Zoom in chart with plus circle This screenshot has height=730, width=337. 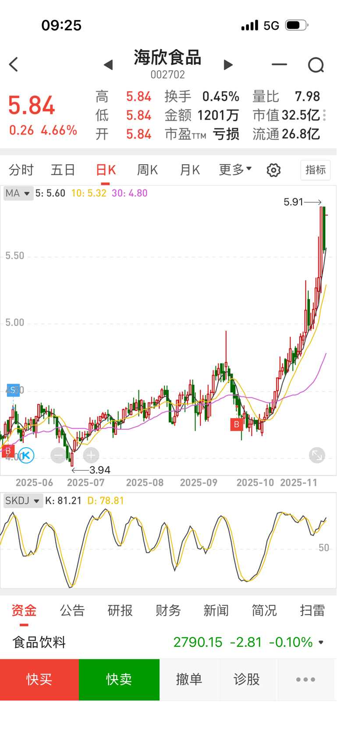tap(91, 456)
